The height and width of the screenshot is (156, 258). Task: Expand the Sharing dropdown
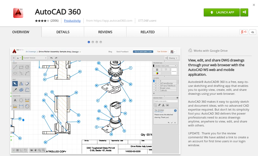[x=171, y=58]
